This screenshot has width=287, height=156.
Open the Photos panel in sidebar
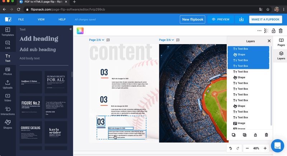coord(8,71)
